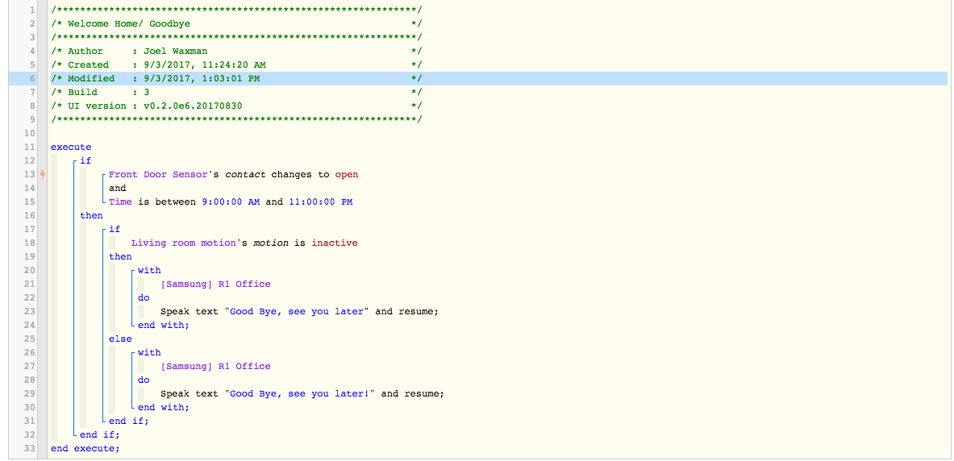Click the Created date comment line
Image resolution: width=954 pixels, height=461 pixels.
point(236,65)
